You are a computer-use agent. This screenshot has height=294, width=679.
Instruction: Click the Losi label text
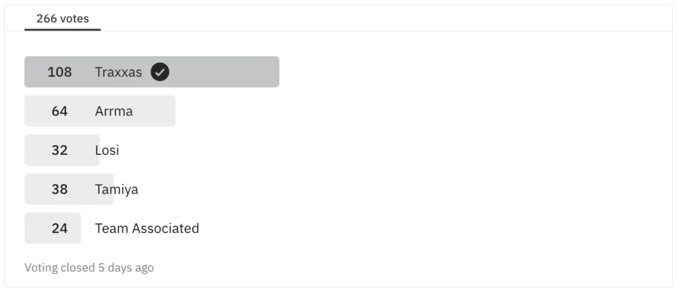click(107, 150)
